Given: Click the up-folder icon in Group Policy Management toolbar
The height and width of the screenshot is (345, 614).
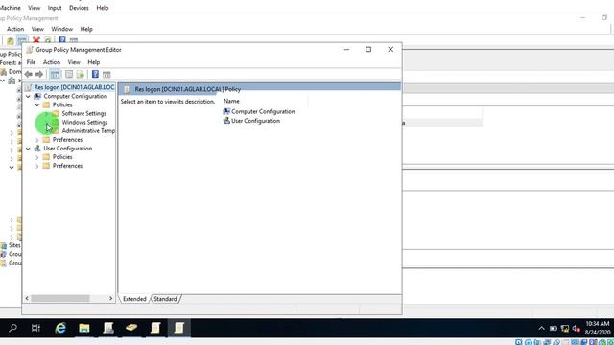Looking at the screenshot, I should 11,40.
